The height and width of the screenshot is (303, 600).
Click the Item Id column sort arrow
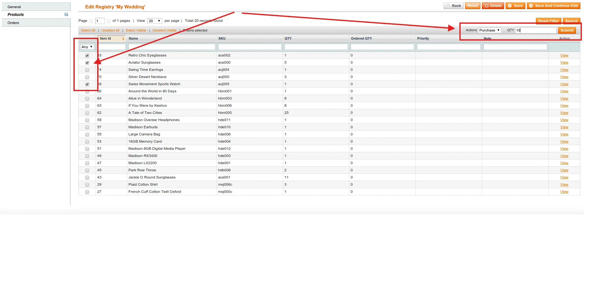click(x=124, y=38)
